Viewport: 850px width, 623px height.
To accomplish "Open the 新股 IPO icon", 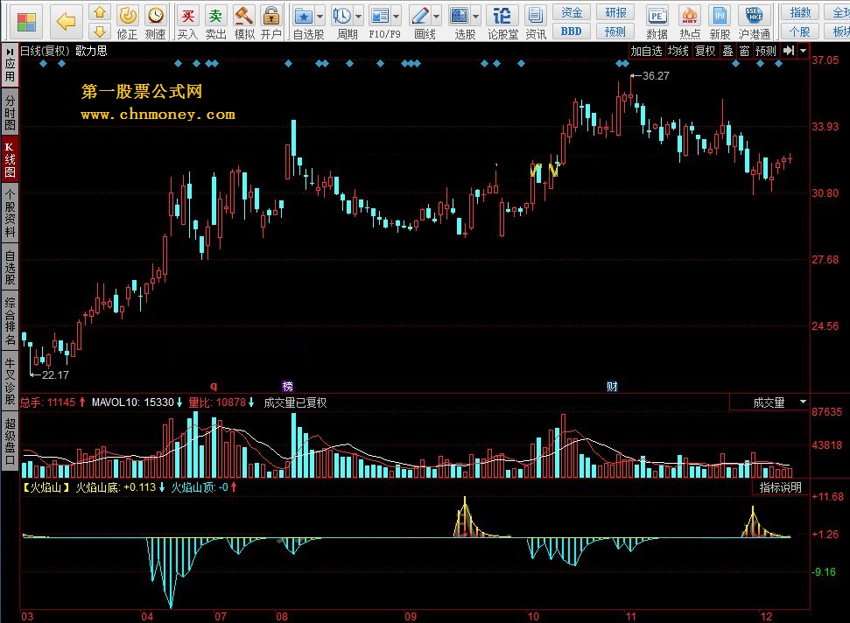I will click(x=720, y=16).
